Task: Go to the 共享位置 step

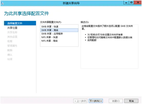Action: (x=12, y=28)
